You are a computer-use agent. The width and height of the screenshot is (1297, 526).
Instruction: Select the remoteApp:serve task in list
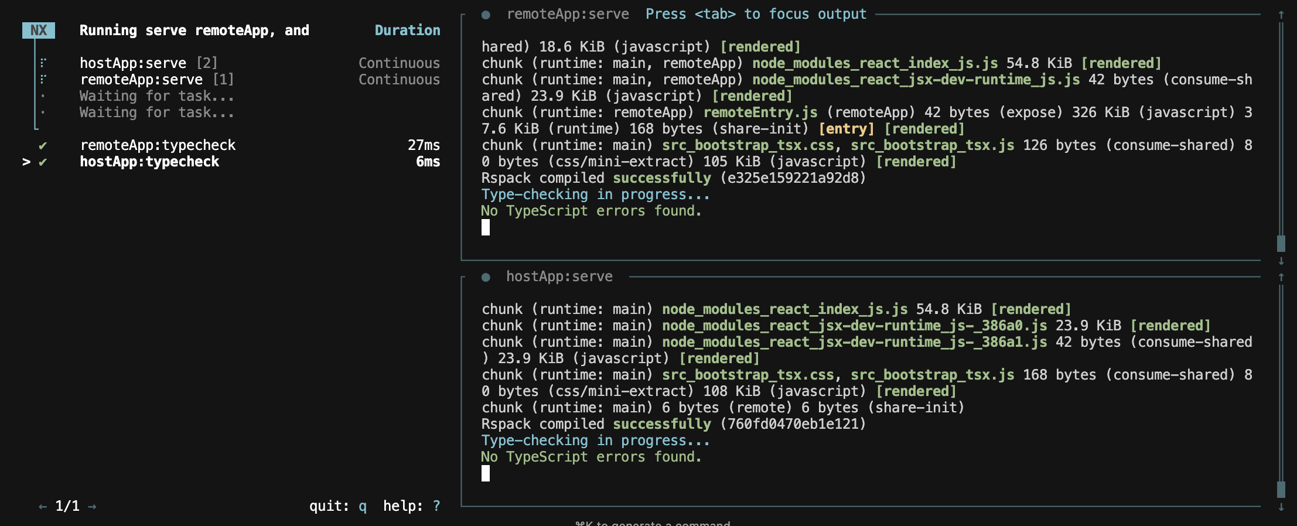click(x=141, y=80)
